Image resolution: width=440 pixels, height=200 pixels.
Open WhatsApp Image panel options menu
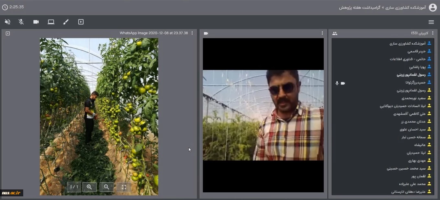tap(192, 33)
